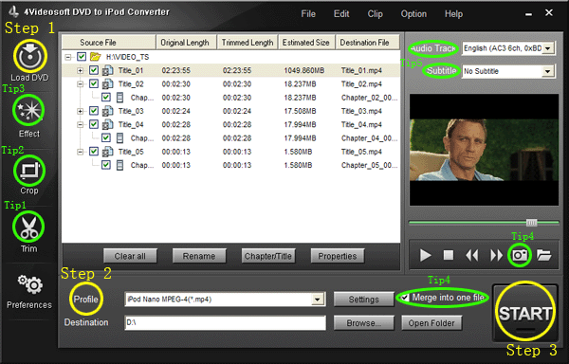Toggle checkbox of chapter under Title_02
Viewport: 569px width, 364px height.
click(106, 98)
